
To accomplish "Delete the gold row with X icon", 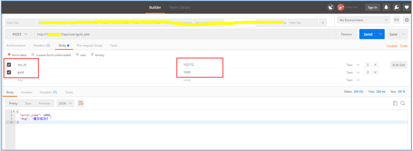I will click(x=375, y=73).
